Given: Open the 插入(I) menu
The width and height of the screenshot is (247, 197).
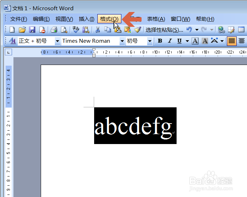Looking at the screenshot, I should pos(86,19).
